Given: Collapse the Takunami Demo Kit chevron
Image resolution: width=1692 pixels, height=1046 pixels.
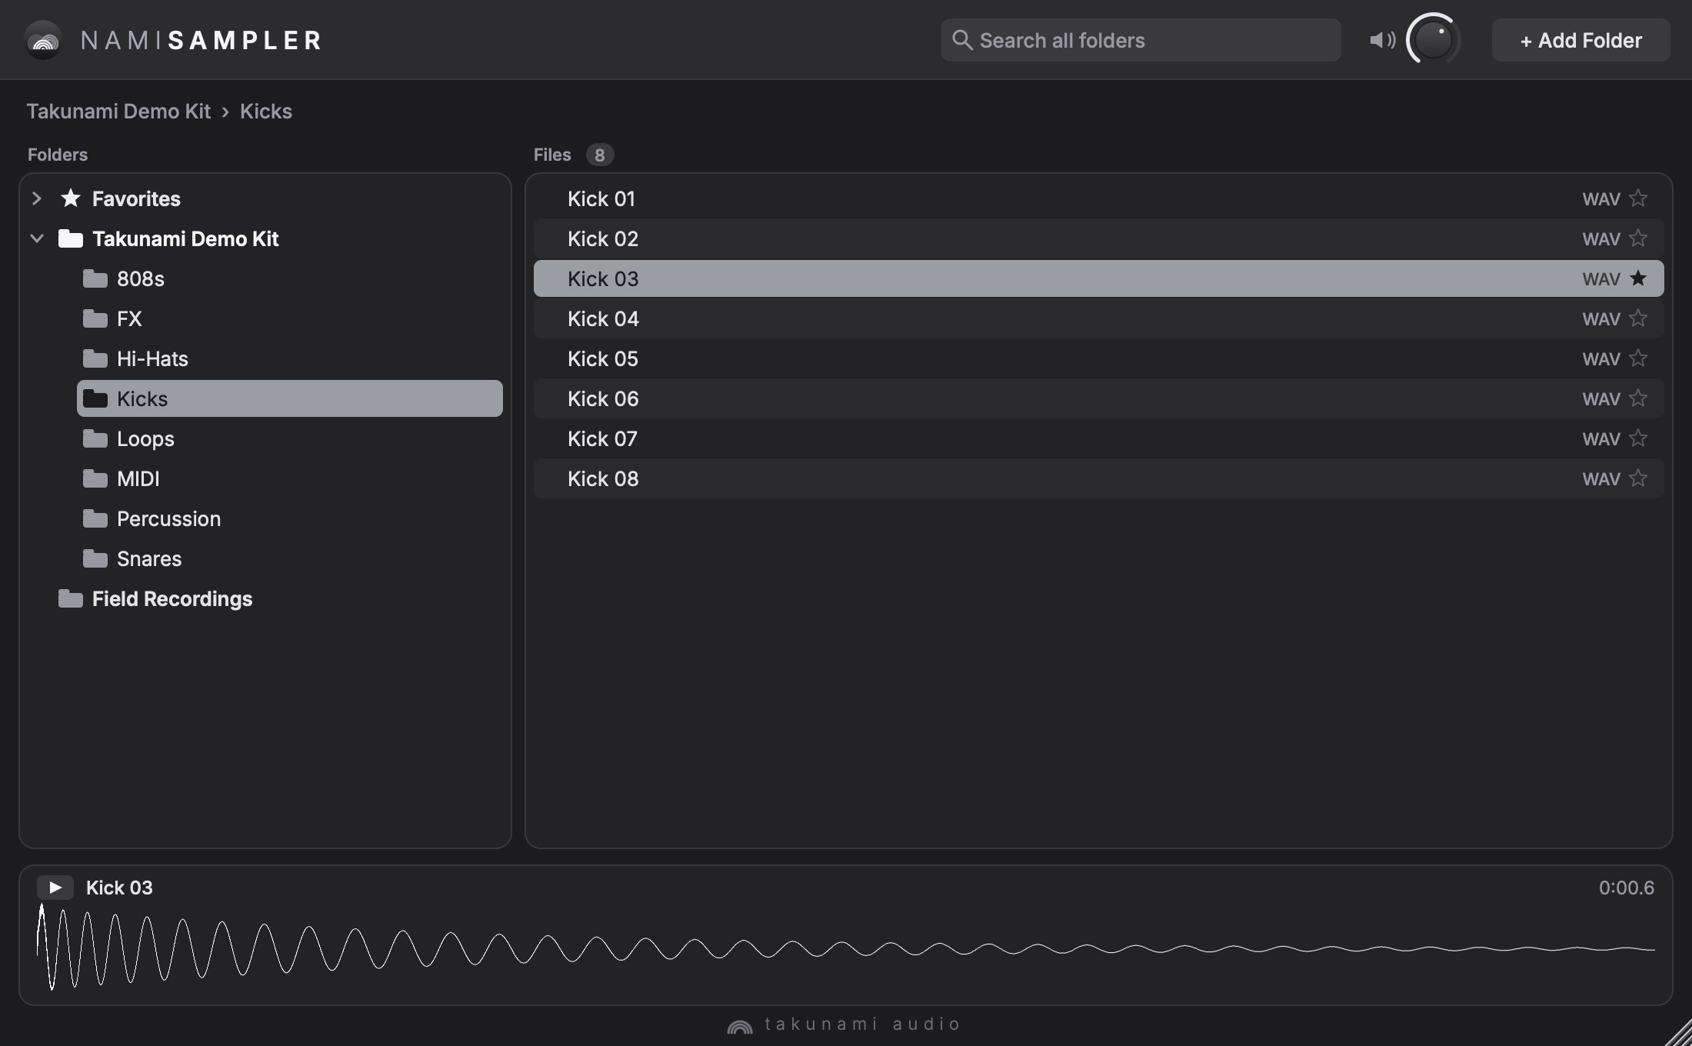Looking at the screenshot, I should click(36, 238).
